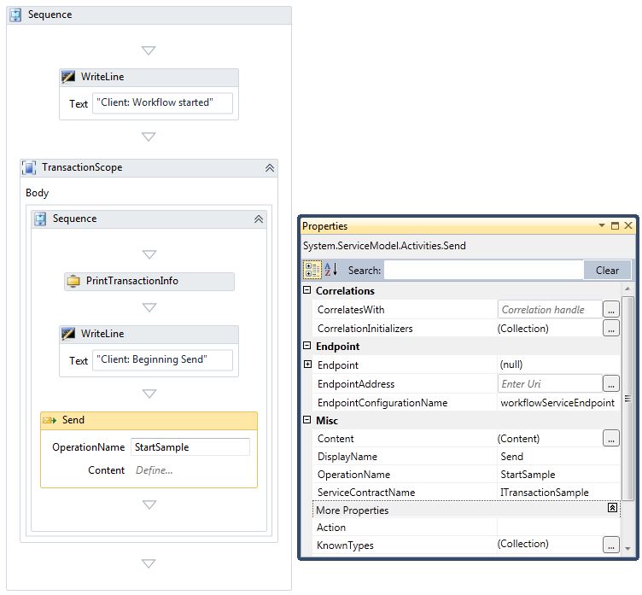
Task: Click the Define... content link in Send
Action: pyautogui.click(x=154, y=470)
